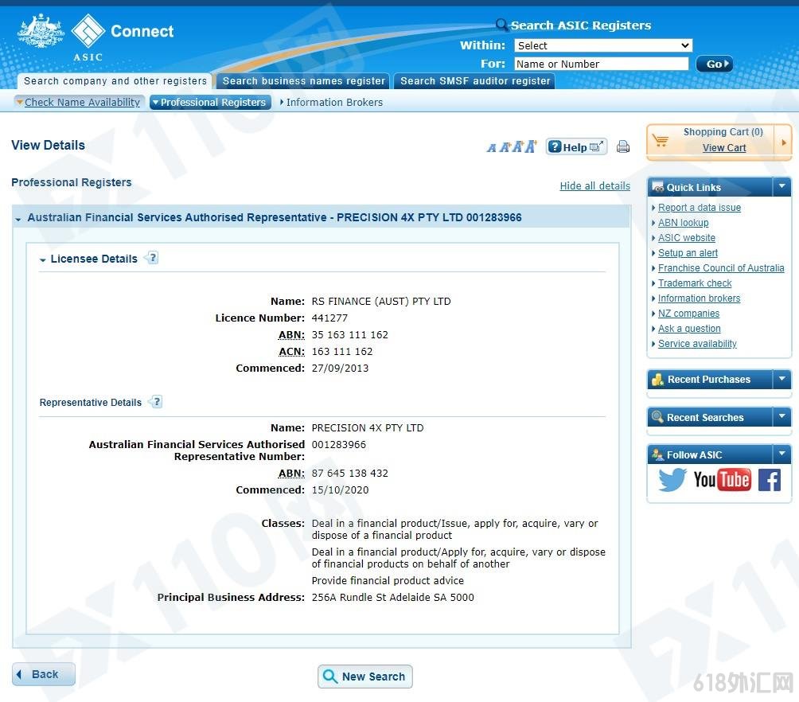Expand the shopping cart side arrow
The width and height of the screenshot is (799, 702).
(x=783, y=142)
